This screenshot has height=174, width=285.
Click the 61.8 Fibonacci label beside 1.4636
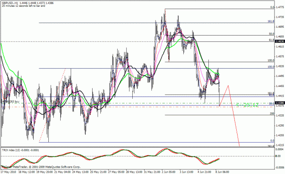[x=272, y=40]
